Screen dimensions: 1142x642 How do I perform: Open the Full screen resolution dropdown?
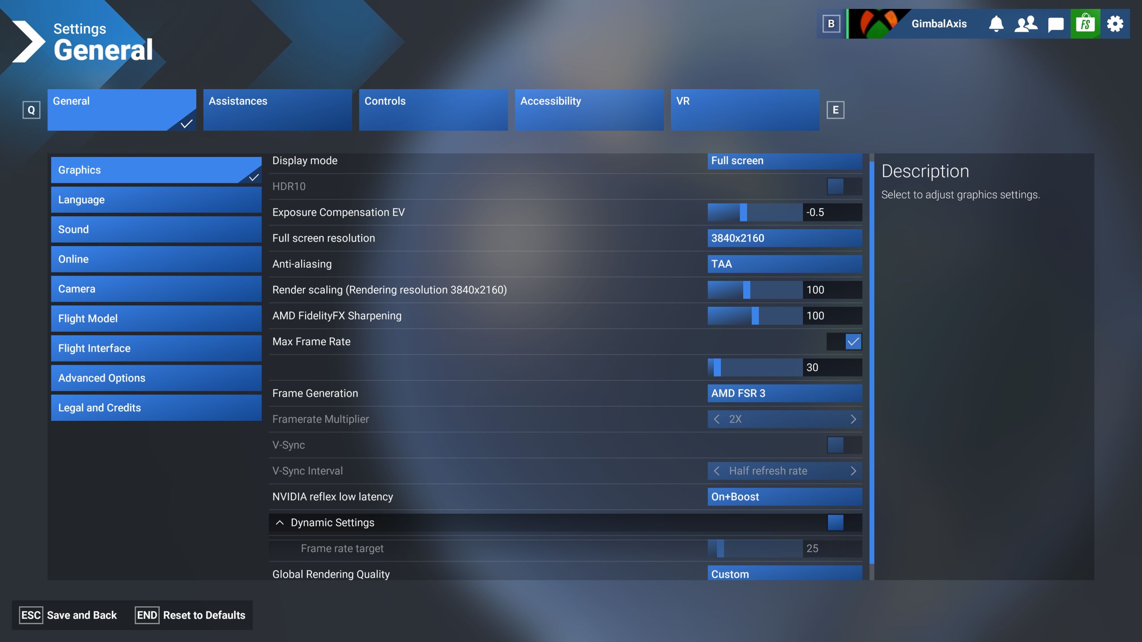(785, 238)
